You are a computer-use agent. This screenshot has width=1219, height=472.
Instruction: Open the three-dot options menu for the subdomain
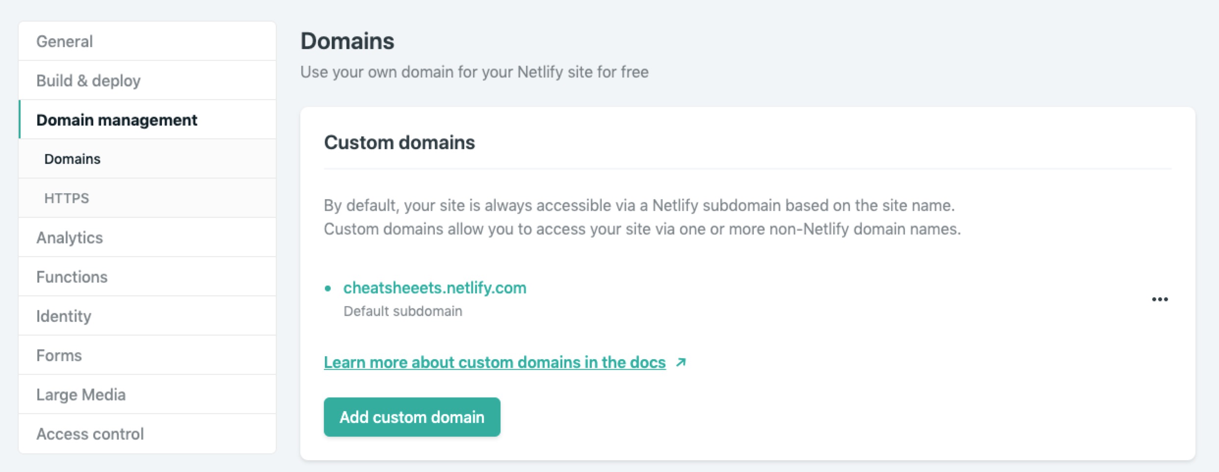(x=1160, y=299)
